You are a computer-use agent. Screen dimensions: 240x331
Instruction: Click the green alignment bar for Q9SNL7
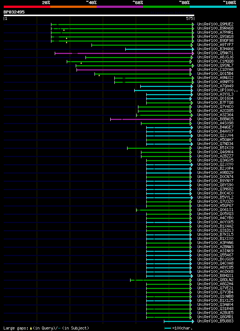point(134,66)
